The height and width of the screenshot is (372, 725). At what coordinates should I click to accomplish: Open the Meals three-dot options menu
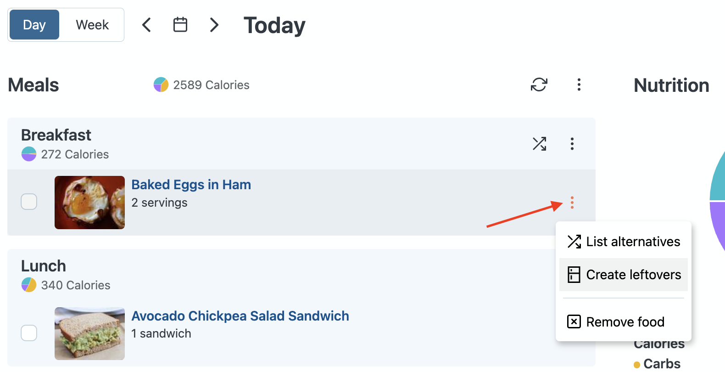pyautogui.click(x=579, y=85)
